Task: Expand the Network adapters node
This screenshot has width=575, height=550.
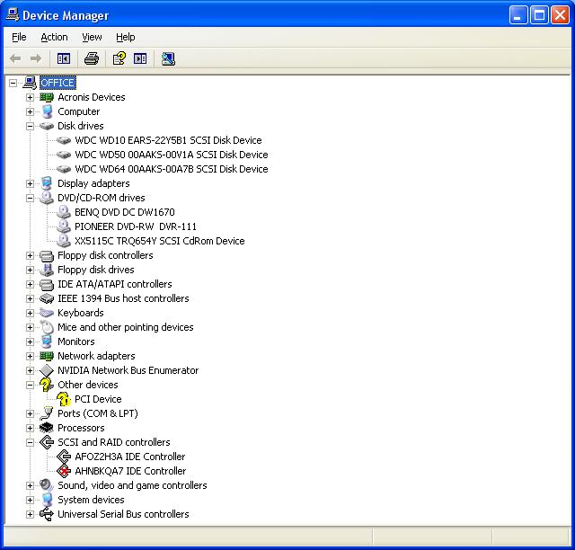Action: point(30,356)
